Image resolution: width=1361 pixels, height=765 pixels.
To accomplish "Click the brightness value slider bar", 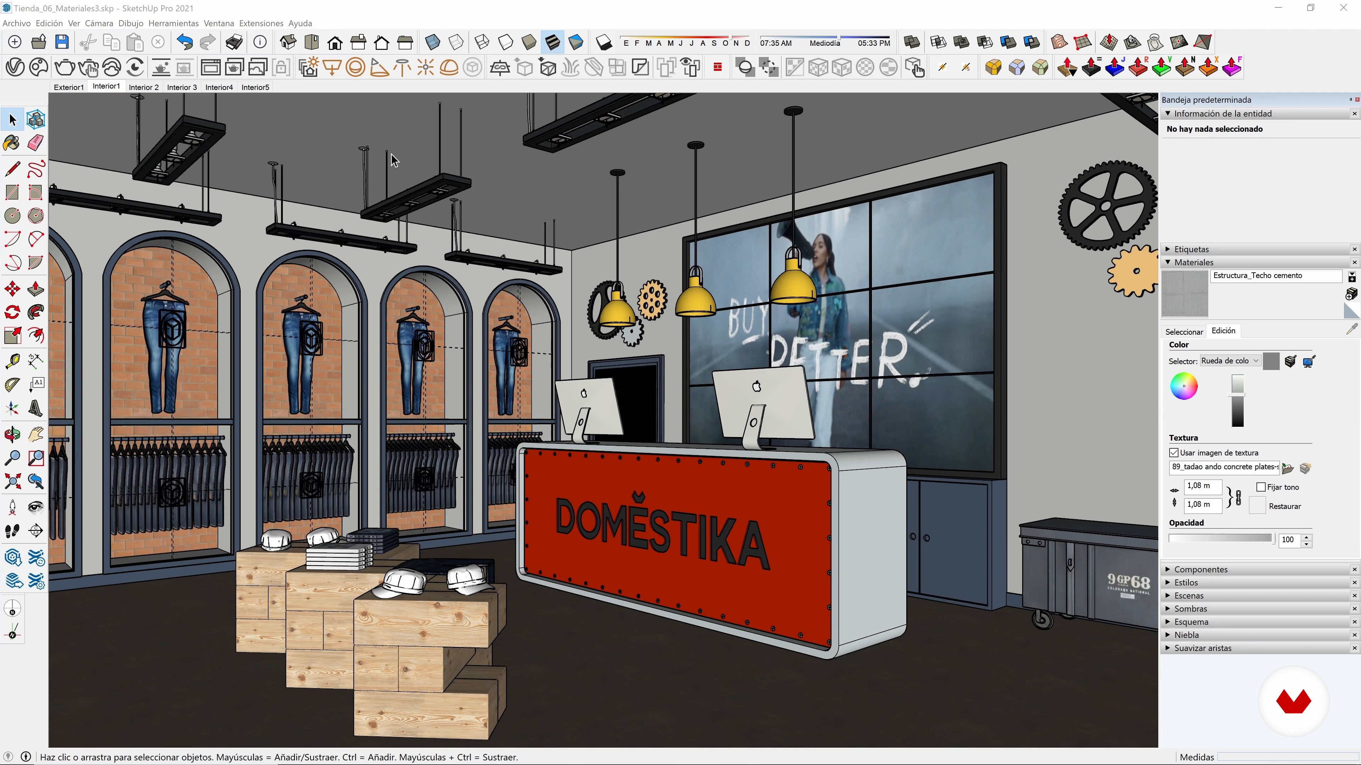I will [1237, 401].
